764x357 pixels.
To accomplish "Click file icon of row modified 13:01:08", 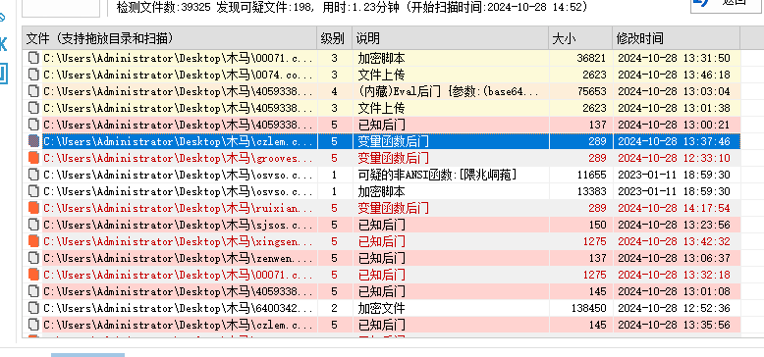I will (x=33, y=291).
